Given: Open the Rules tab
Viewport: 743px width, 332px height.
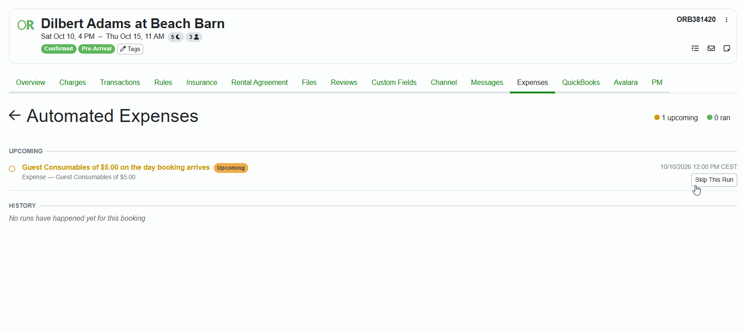Looking at the screenshot, I should (163, 82).
